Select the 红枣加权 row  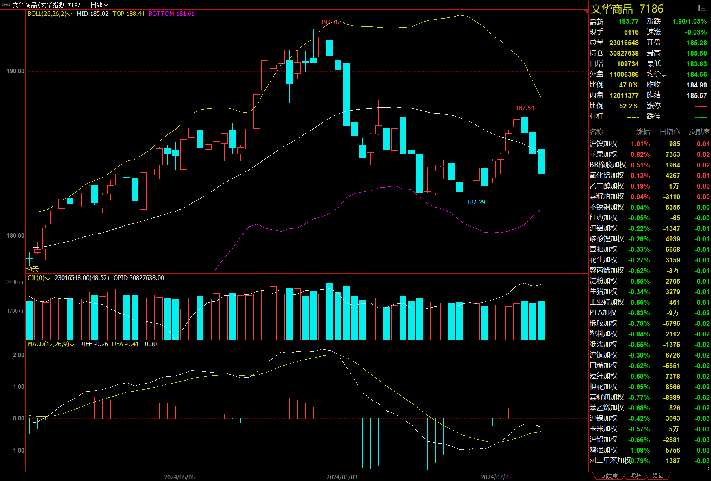(x=650, y=218)
